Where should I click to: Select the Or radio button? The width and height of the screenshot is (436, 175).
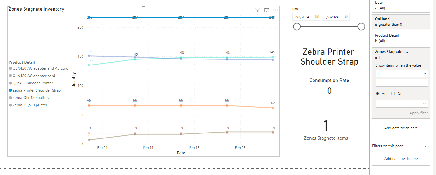(393, 93)
